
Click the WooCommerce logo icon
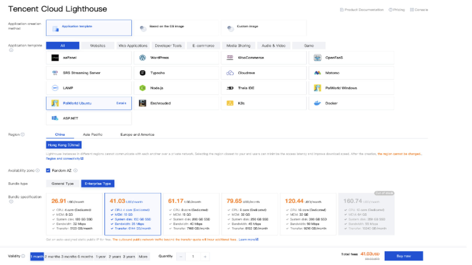point(230,58)
